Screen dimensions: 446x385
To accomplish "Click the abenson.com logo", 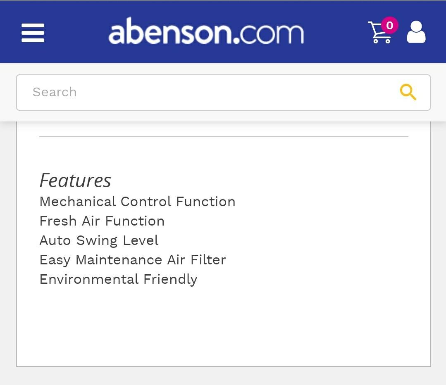I will point(205,31).
